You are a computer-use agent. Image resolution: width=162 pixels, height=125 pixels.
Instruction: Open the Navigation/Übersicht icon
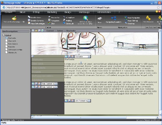click(114, 18)
